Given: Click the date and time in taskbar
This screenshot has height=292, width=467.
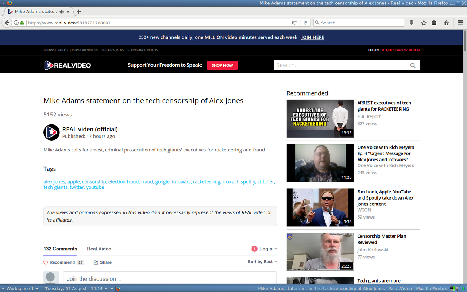Looking at the screenshot, I should 74,289.
